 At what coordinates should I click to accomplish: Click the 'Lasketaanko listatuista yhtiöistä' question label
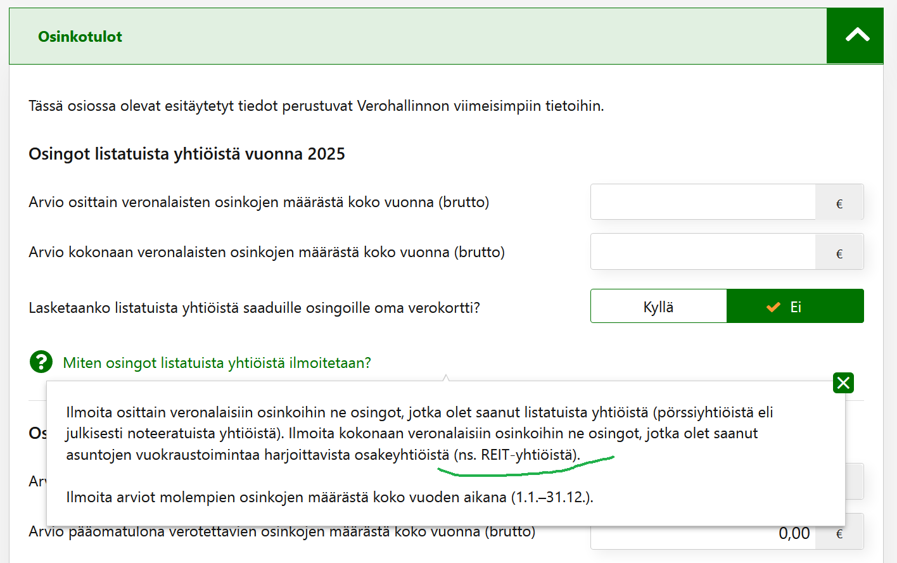pyautogui.click(x=254, y=308)
